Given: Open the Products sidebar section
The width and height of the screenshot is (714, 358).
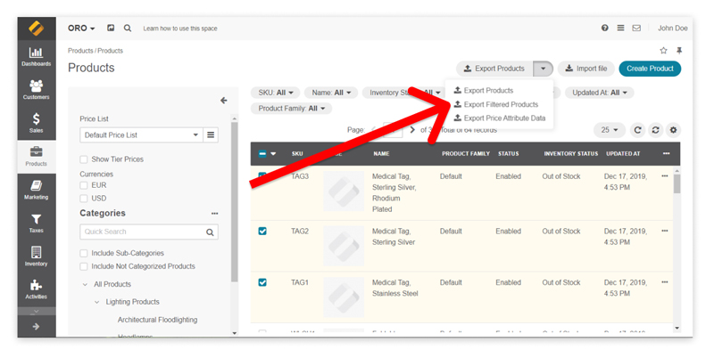Looking at the screenshot, I should click(37, 157).
